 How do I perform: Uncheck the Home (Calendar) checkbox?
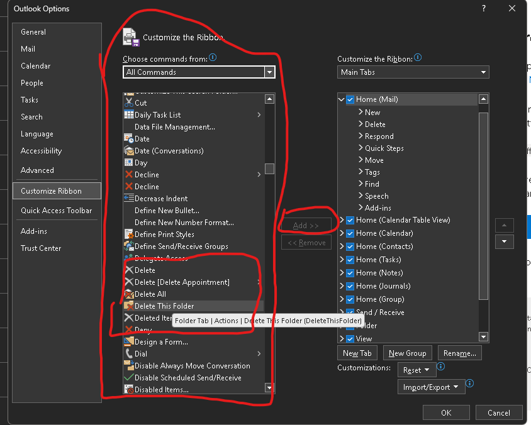350,233
